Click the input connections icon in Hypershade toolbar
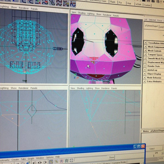 34,163
